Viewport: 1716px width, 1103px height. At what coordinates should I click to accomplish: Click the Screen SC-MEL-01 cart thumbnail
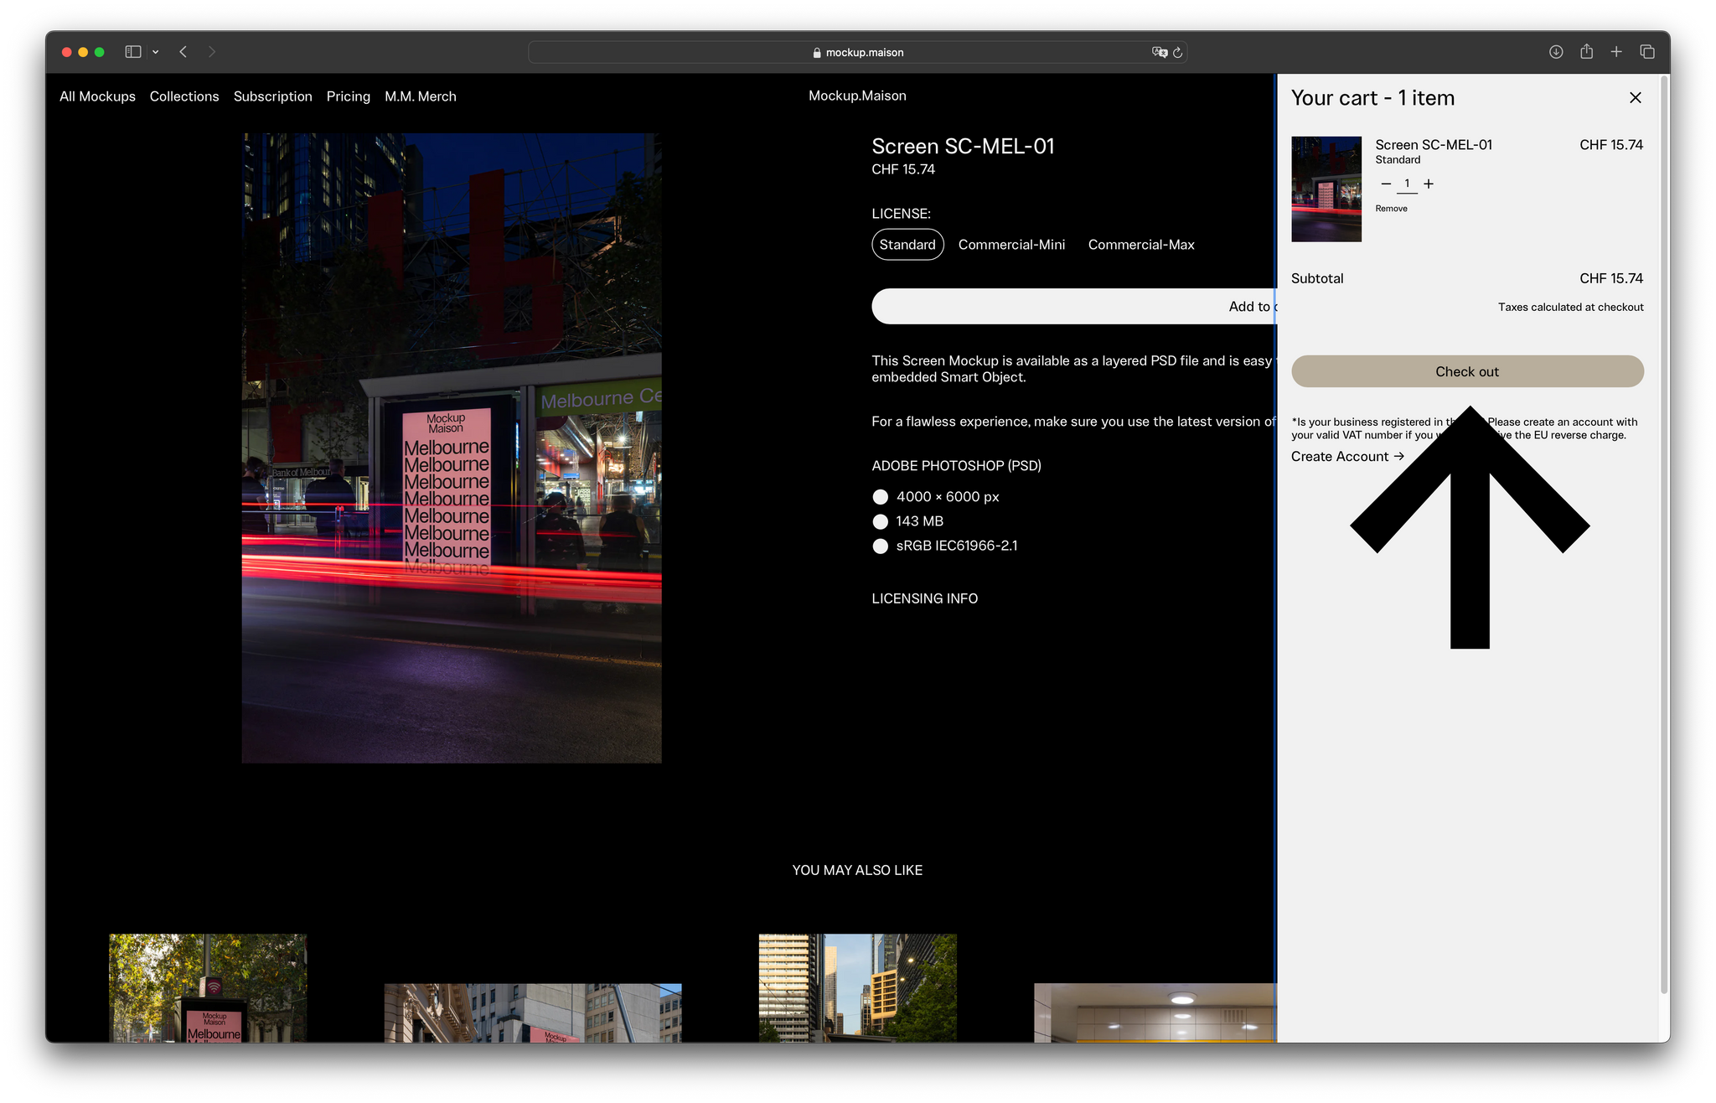pos(1326,189)
